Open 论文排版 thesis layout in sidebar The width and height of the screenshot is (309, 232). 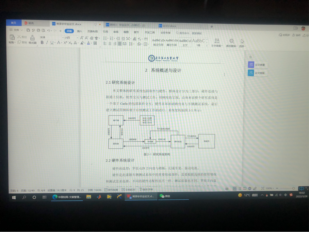point(257,73)
